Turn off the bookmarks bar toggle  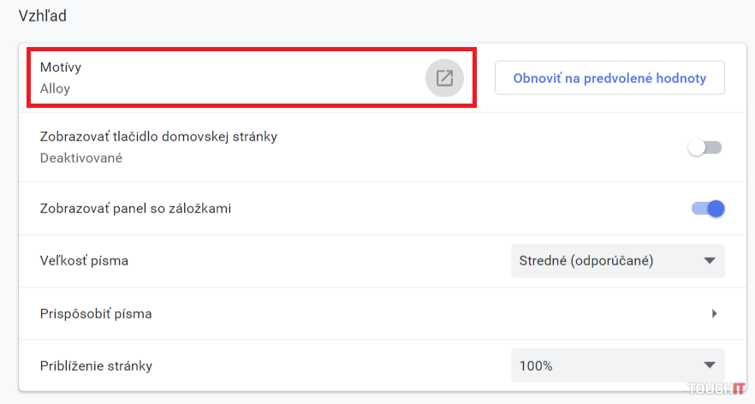pyautogui.click(x=708, y=208)
